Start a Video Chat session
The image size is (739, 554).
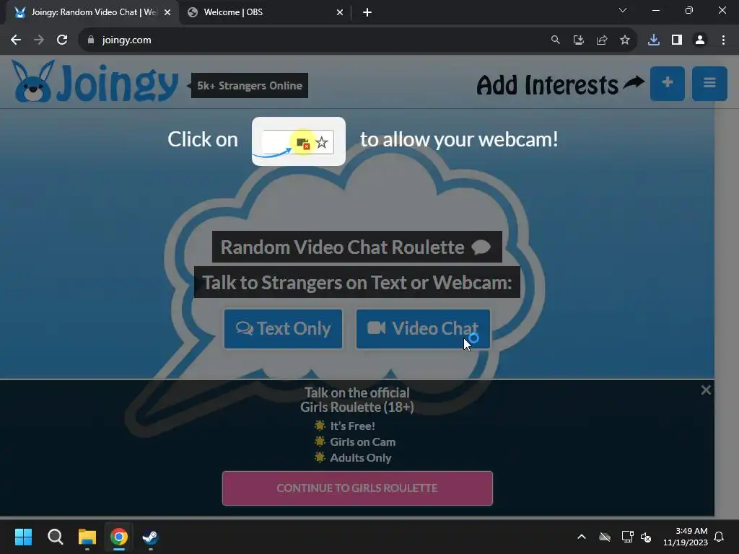[423, 329]
